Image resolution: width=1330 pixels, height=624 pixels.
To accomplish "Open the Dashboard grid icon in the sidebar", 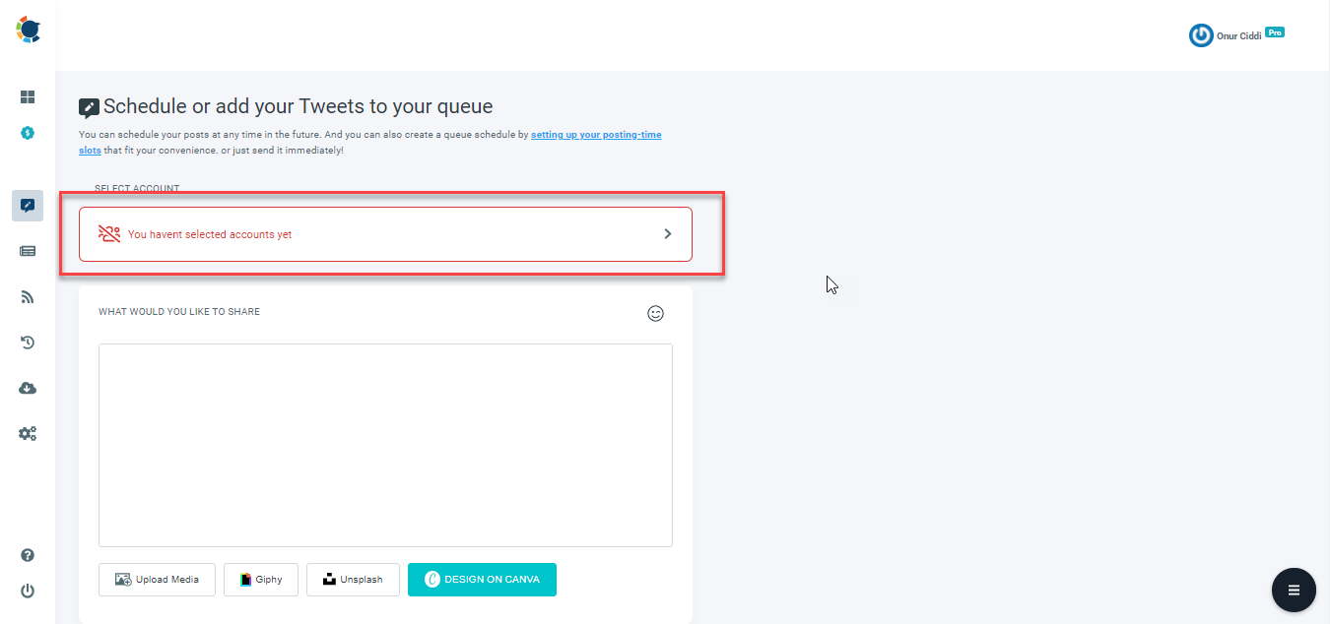I will [x=28, y=97].
